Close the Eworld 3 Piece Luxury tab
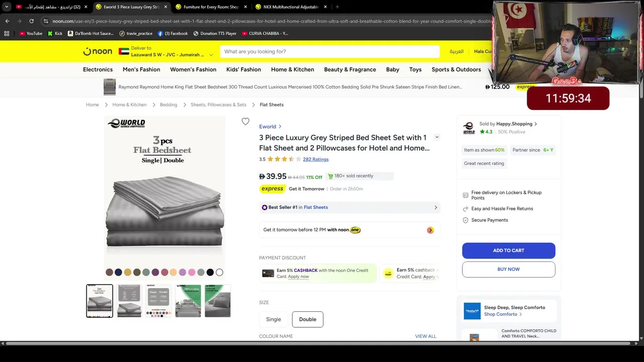This screenshot has height=362, width=644. pos(166,7)
